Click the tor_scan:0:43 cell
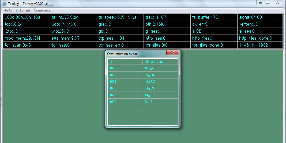The width and height of the screenshot is (286, 143). 26,45
